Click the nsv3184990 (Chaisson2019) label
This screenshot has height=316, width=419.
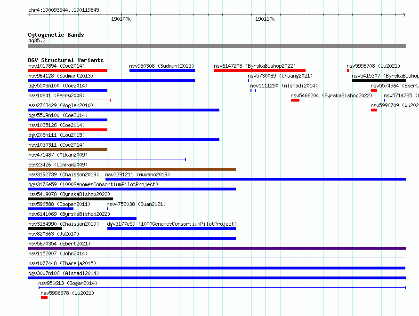tap(64, 224)
